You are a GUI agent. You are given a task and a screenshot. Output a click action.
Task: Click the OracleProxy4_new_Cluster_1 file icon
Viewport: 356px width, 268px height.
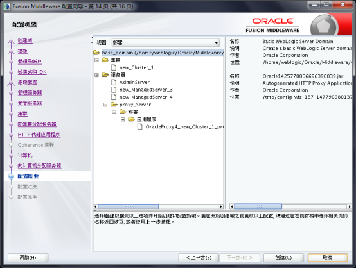click(x=140, y=127)
